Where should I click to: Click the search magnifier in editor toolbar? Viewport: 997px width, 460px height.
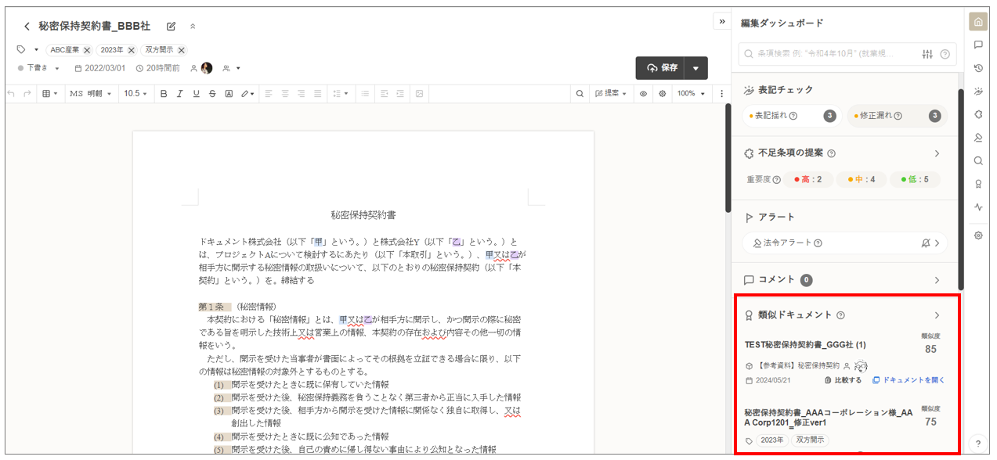tap(580, 94)
